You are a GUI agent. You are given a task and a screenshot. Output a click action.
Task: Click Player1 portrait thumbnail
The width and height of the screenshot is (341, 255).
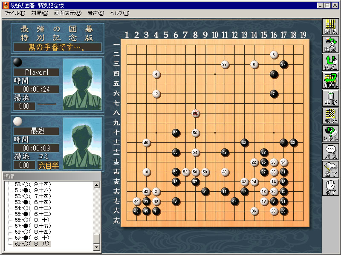[82, 85]
